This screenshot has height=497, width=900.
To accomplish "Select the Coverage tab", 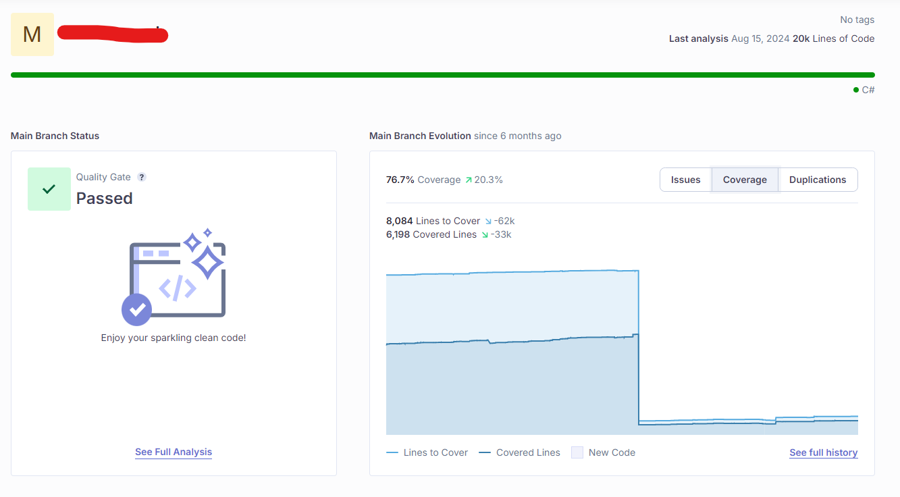I will (x=745, y=180).
